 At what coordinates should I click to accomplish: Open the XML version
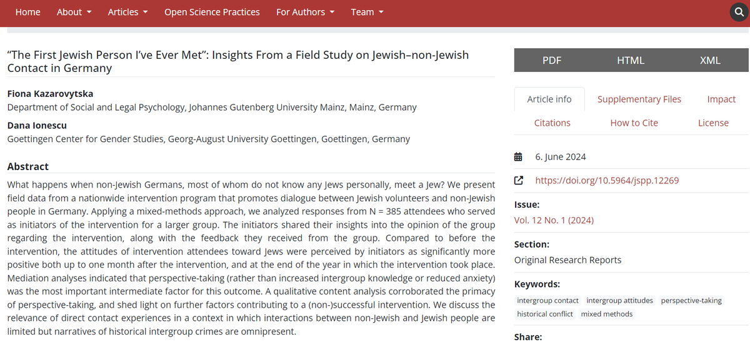point(710,60)
